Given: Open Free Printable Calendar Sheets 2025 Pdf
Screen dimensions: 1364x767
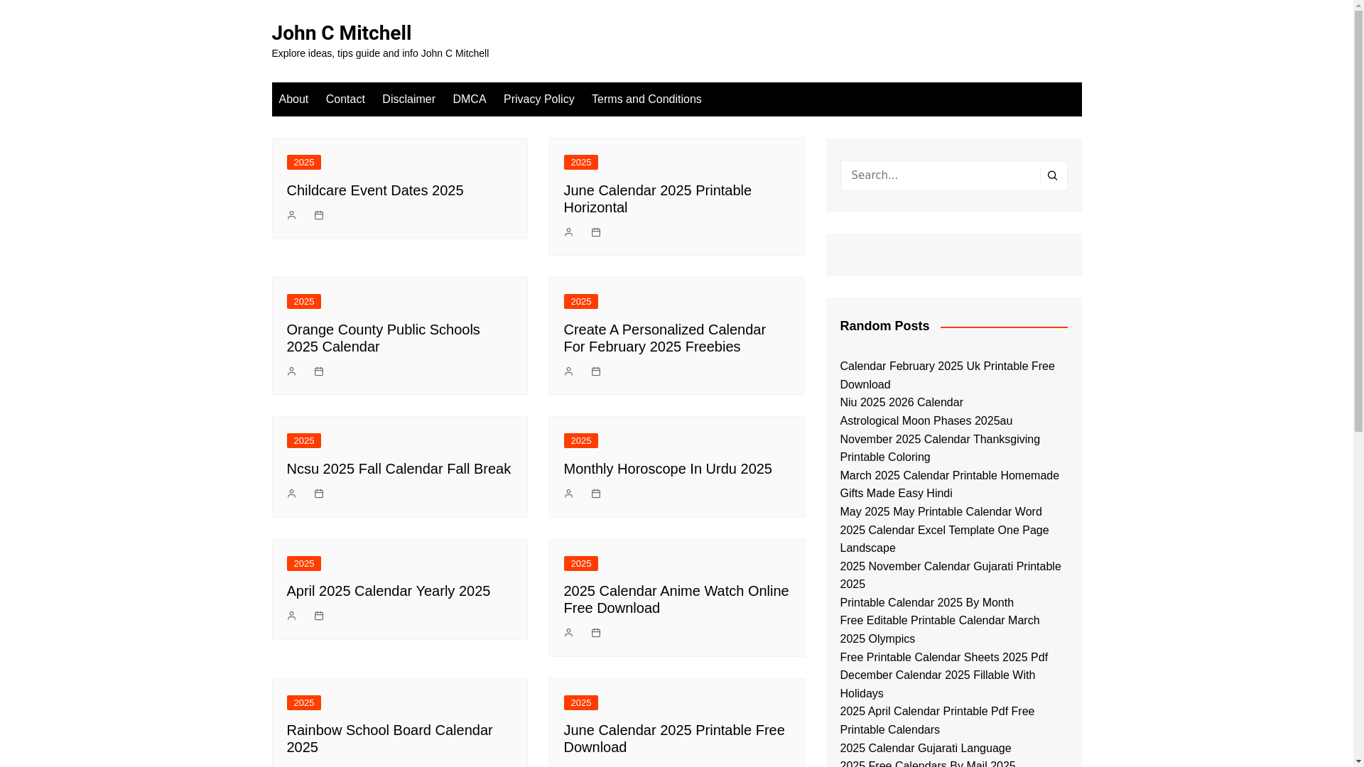Looking at the screenshot, I should (x=943, y=658).
